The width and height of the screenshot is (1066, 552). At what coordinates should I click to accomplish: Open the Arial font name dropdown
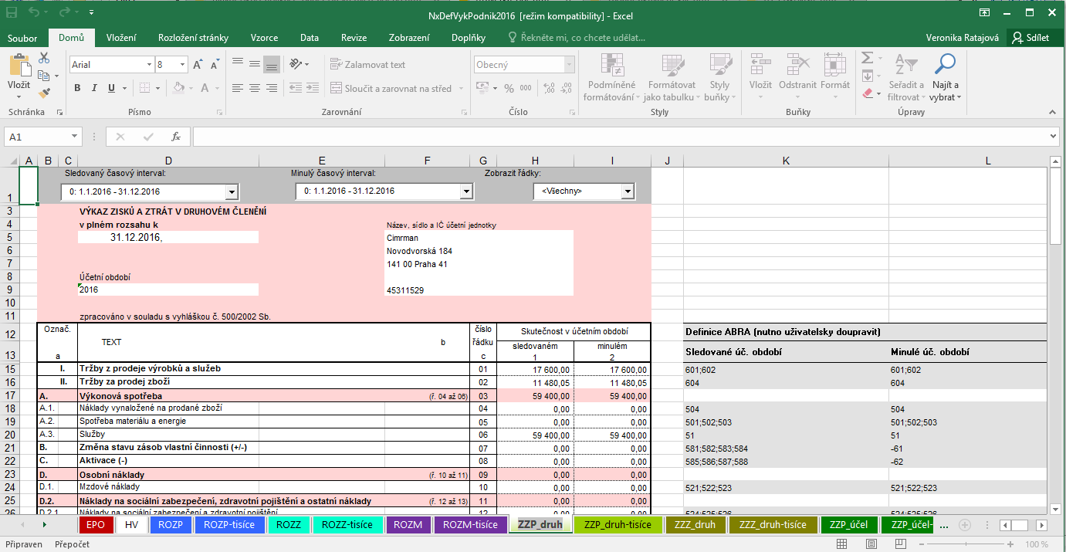(148, 66)
